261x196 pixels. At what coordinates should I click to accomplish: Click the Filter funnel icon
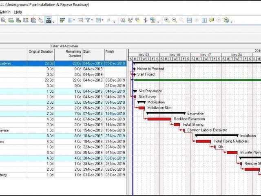[88, 20]
